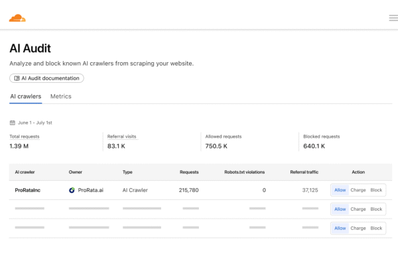This screenshot has width=398, height=255.
Task: Open the hamburger menu icon
Action: click(393, 18)
